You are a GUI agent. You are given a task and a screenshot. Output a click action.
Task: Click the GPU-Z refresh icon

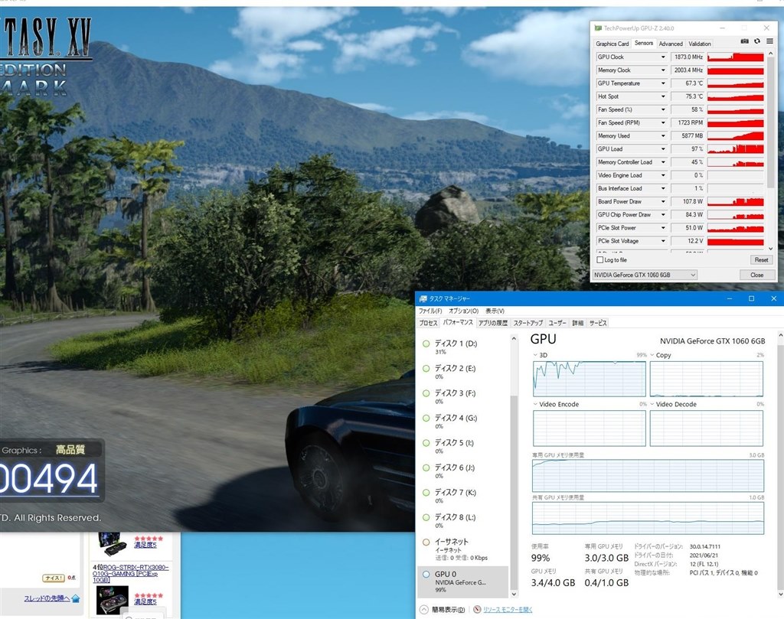[757, 41]
